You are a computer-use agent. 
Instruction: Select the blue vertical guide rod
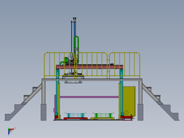point(71,47)
